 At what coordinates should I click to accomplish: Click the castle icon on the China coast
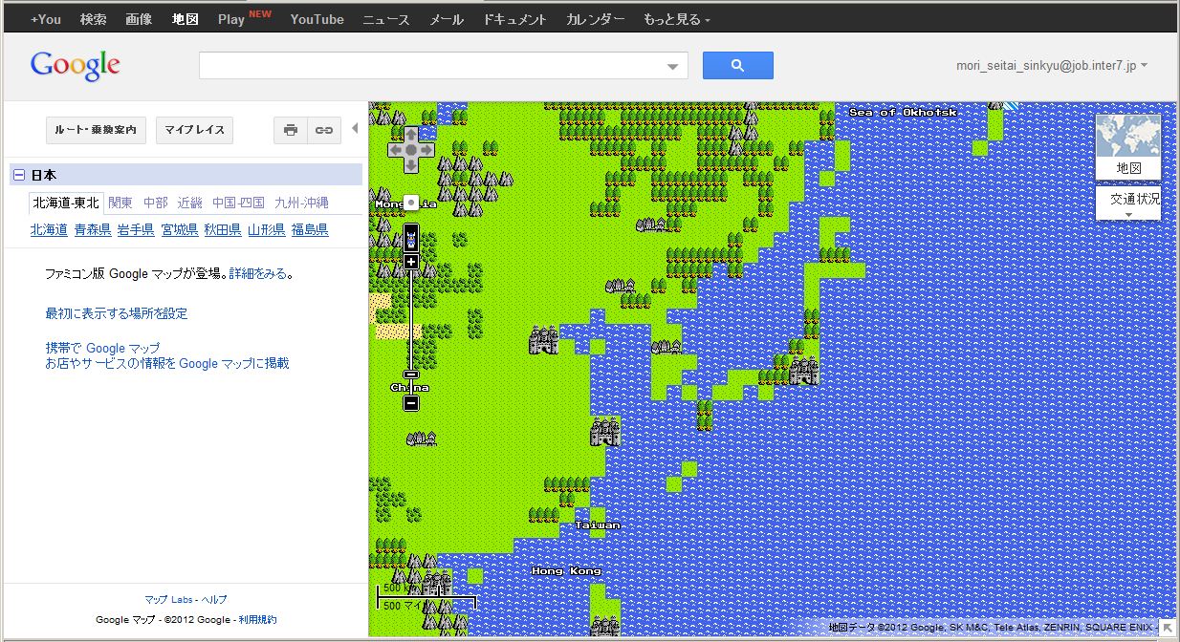[605, 432]
